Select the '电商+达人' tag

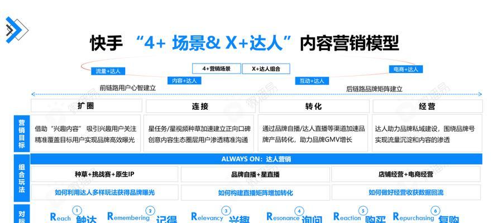click(406, 69)
